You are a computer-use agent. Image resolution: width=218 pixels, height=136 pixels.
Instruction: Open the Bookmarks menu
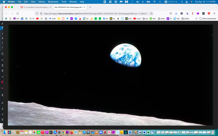[53, 2]
